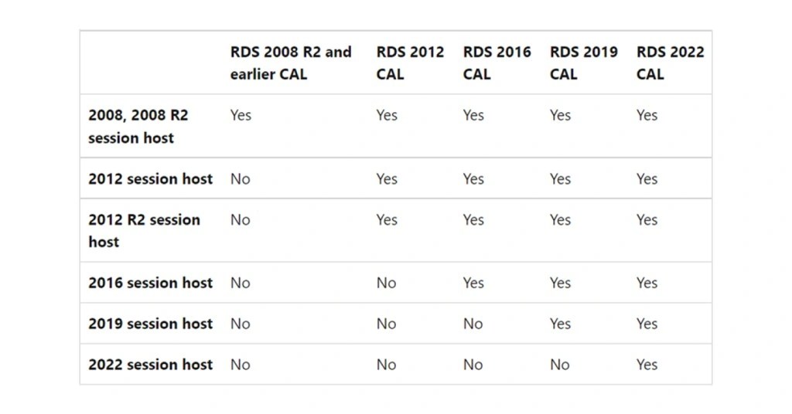Click 2022 session host's RDS 2019 CAL cell

(560, 365)
